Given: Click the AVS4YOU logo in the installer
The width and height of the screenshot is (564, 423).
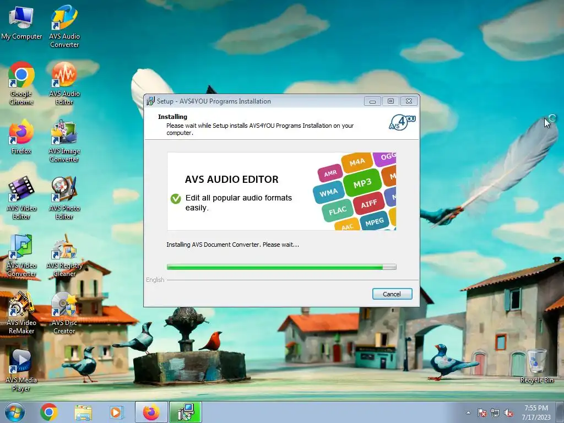Looking at the screenshot, I should 402,122.
